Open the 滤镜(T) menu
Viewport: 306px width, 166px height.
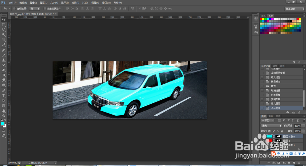(75, 2)
